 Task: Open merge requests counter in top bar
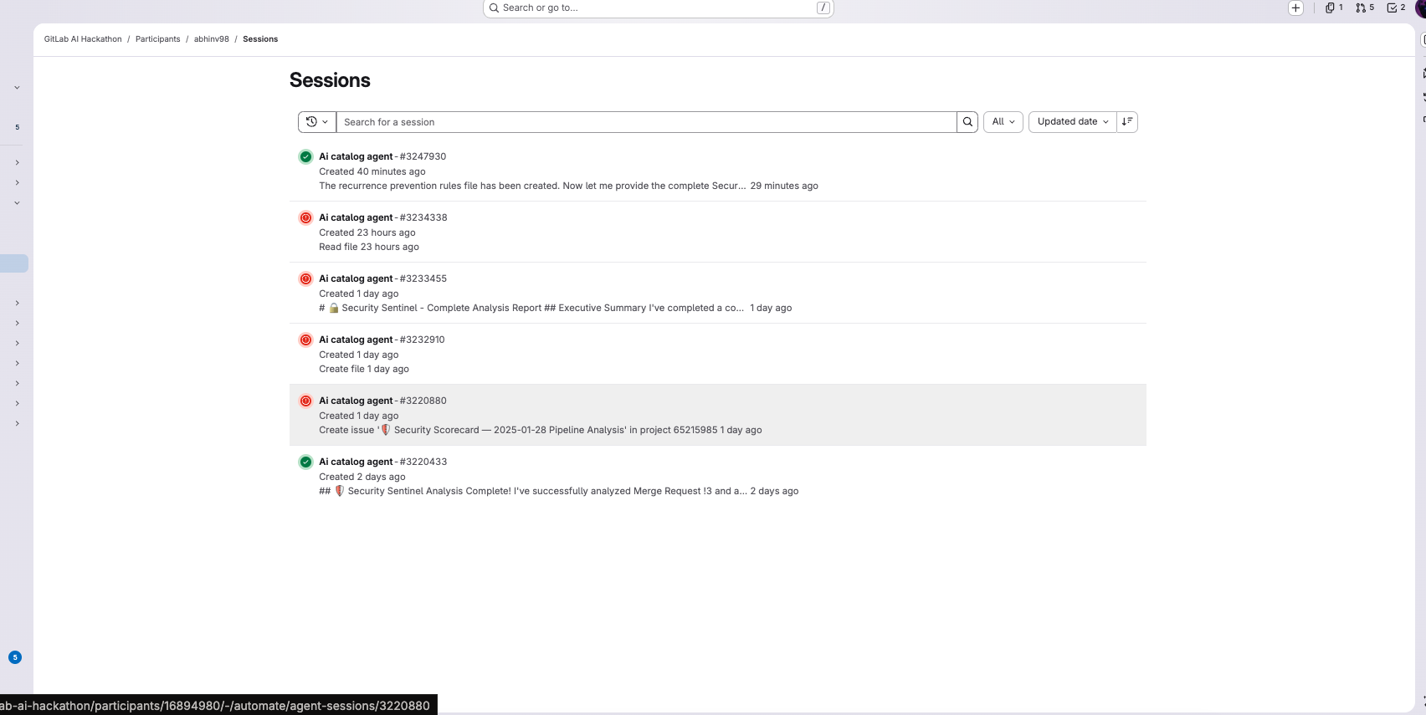click(1365, 8)
